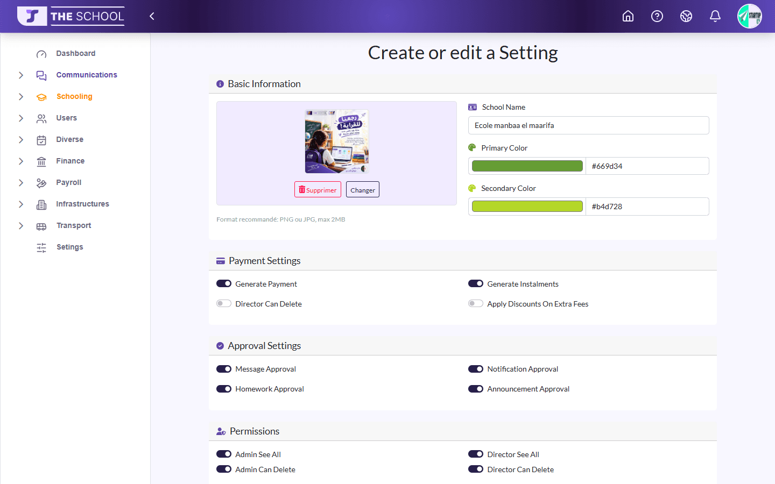The width and height of the screenshot is (775, 484).
Task: Expand the Payroll menu chevron
Action: click(x=21, y=183)
